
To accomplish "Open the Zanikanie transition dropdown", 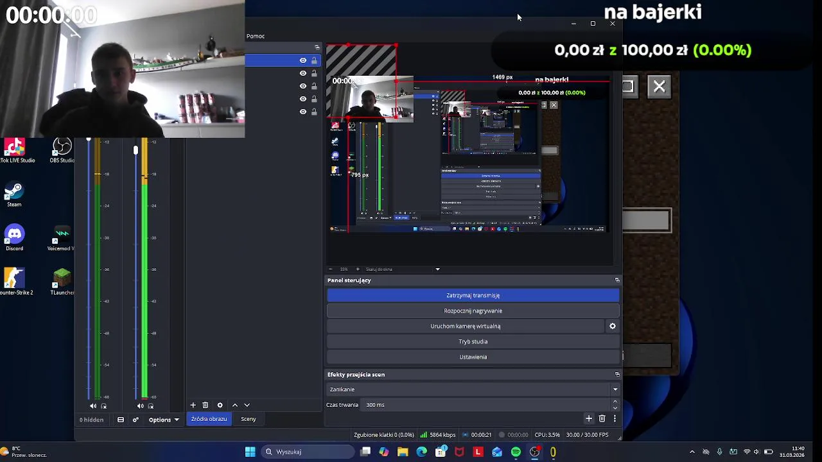I will tap(473, 389).
